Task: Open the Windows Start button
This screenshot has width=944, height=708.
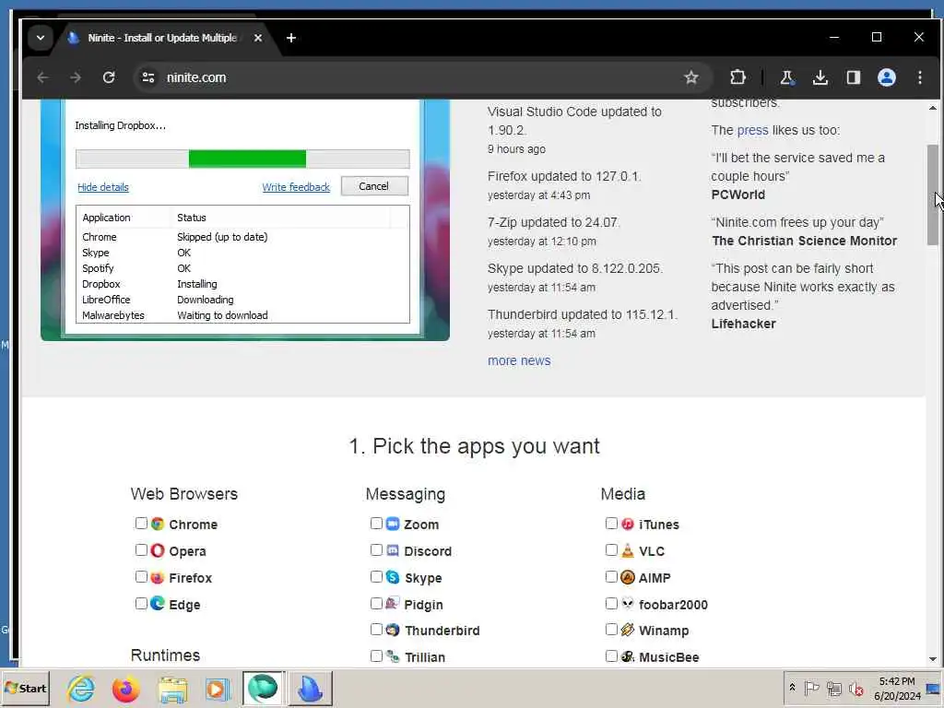Action: (25, 688)
